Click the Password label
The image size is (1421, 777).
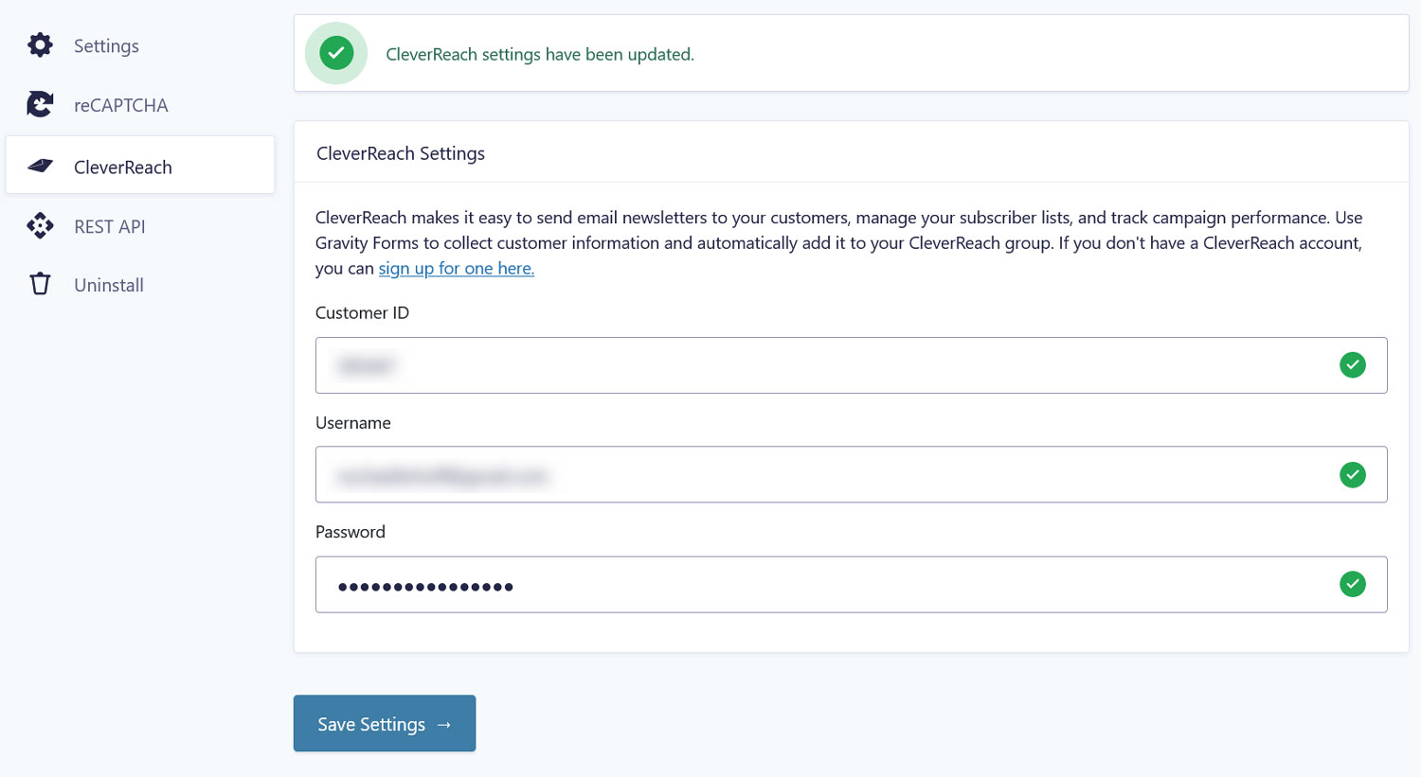pos(351,532)
